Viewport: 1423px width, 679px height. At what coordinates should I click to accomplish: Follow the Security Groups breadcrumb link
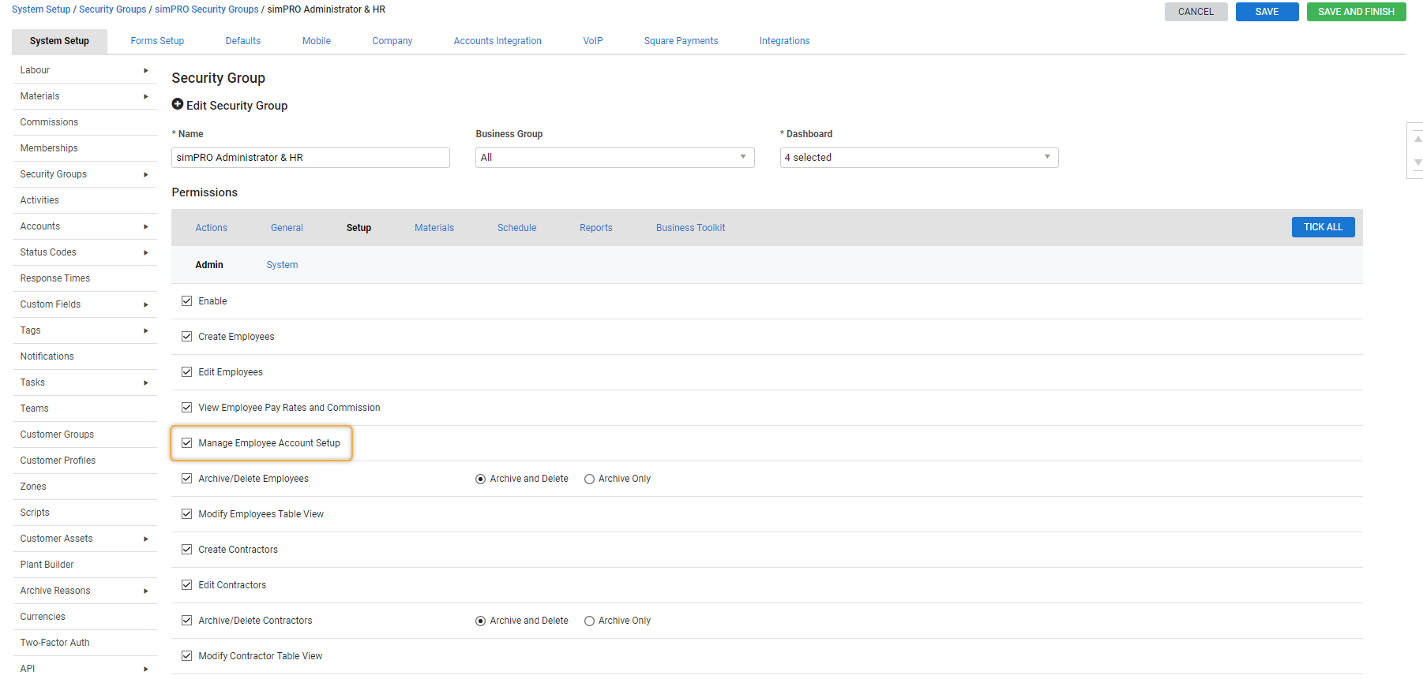[112, 9]
